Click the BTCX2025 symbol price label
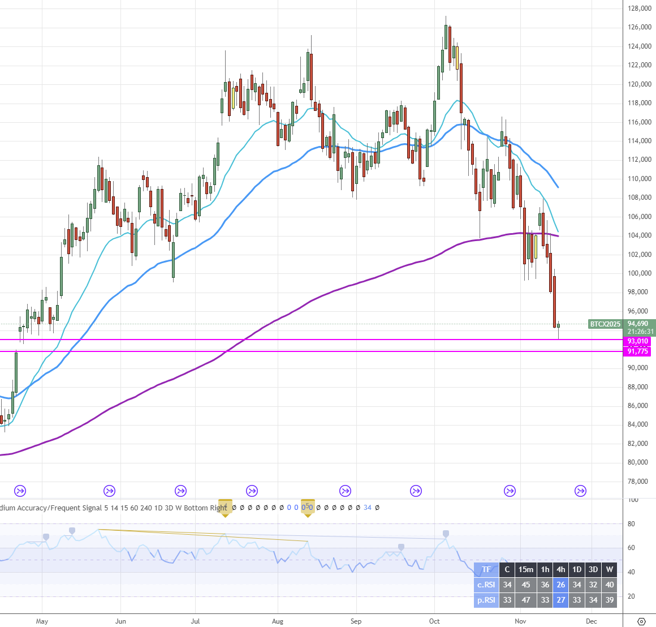 605,324
